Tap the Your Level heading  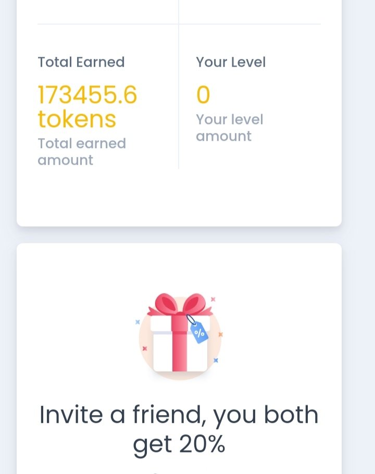231,62
